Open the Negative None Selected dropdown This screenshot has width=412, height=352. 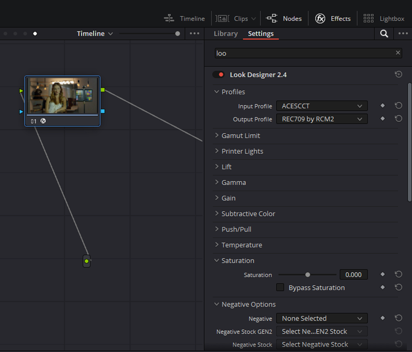coord(322,319)
